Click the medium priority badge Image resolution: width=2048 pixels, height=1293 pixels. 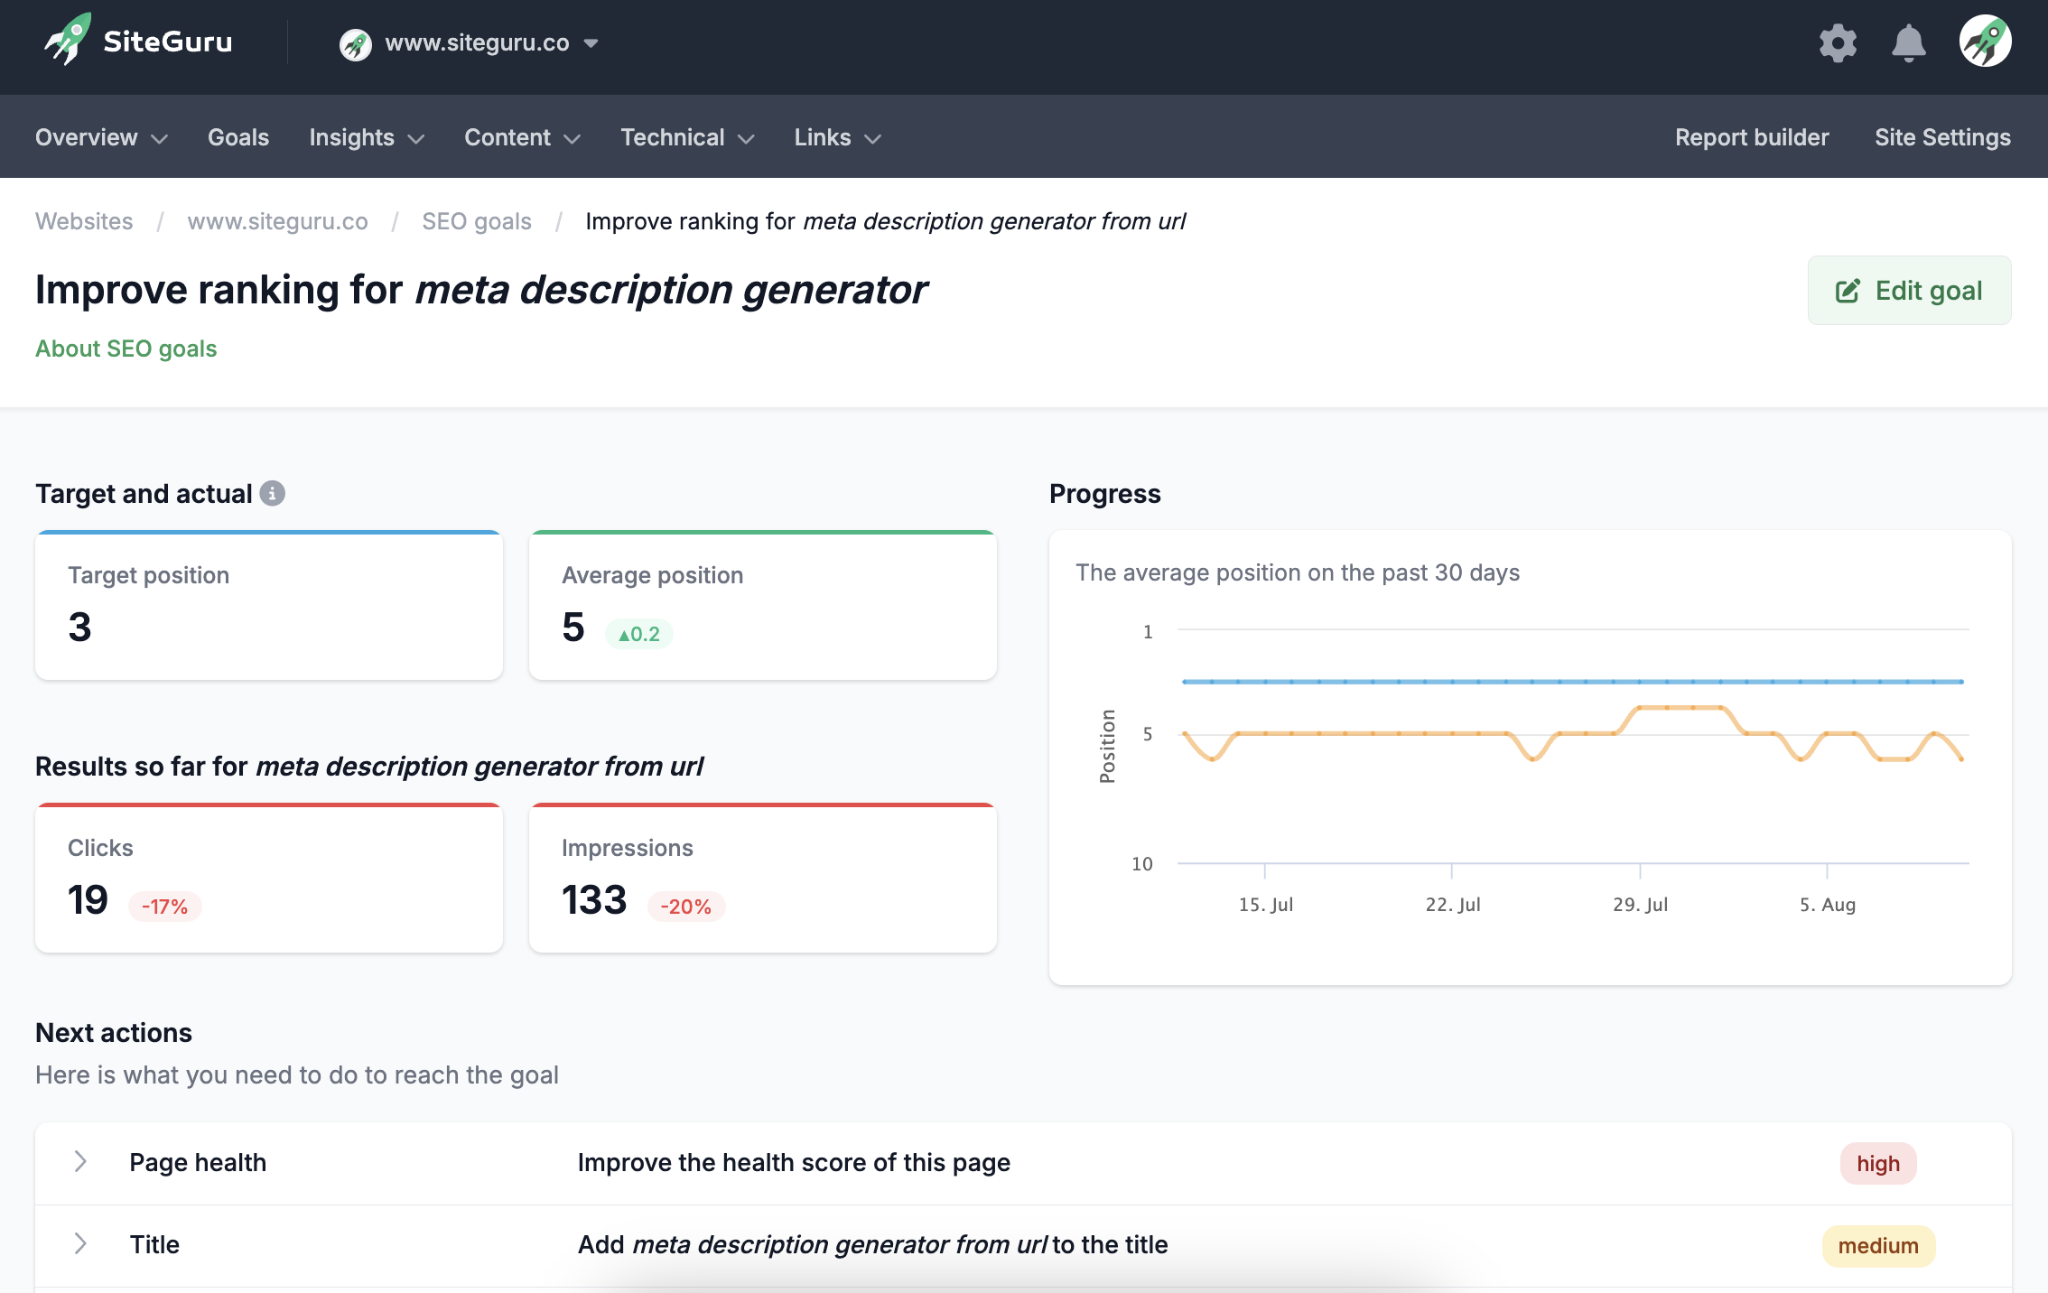tap(1878, 1246)
